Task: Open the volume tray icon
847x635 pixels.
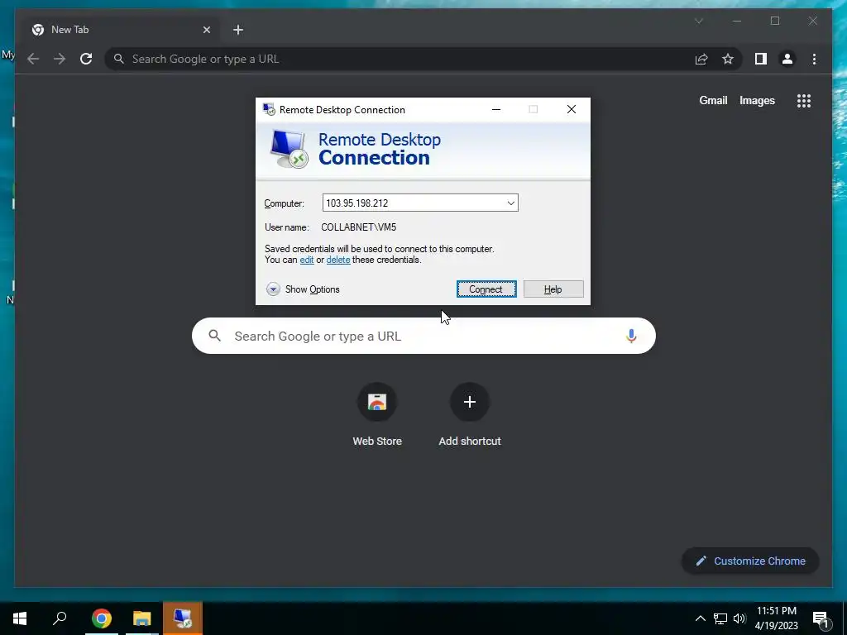Action: (739, 618)
